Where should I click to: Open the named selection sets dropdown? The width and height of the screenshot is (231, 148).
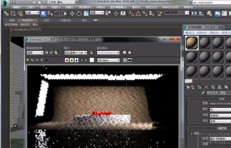pos(176,12)
